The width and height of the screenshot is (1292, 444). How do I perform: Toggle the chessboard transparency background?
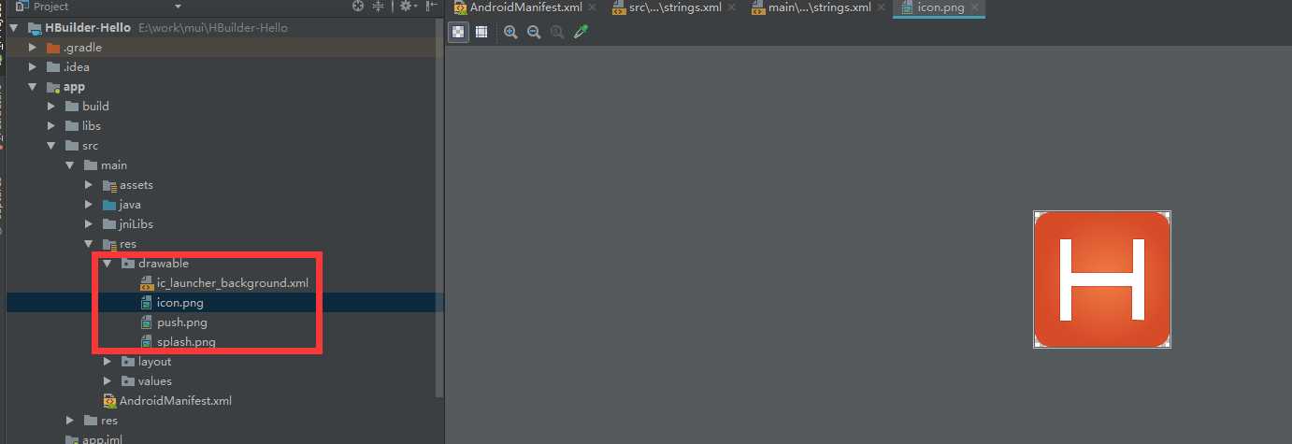458,32
